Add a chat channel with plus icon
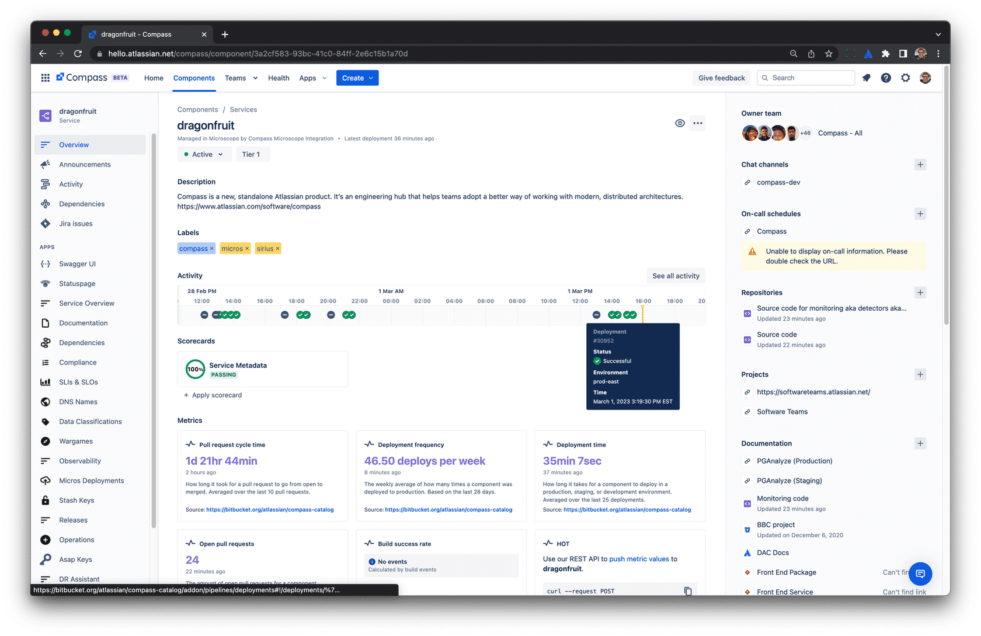 [920, 165]
